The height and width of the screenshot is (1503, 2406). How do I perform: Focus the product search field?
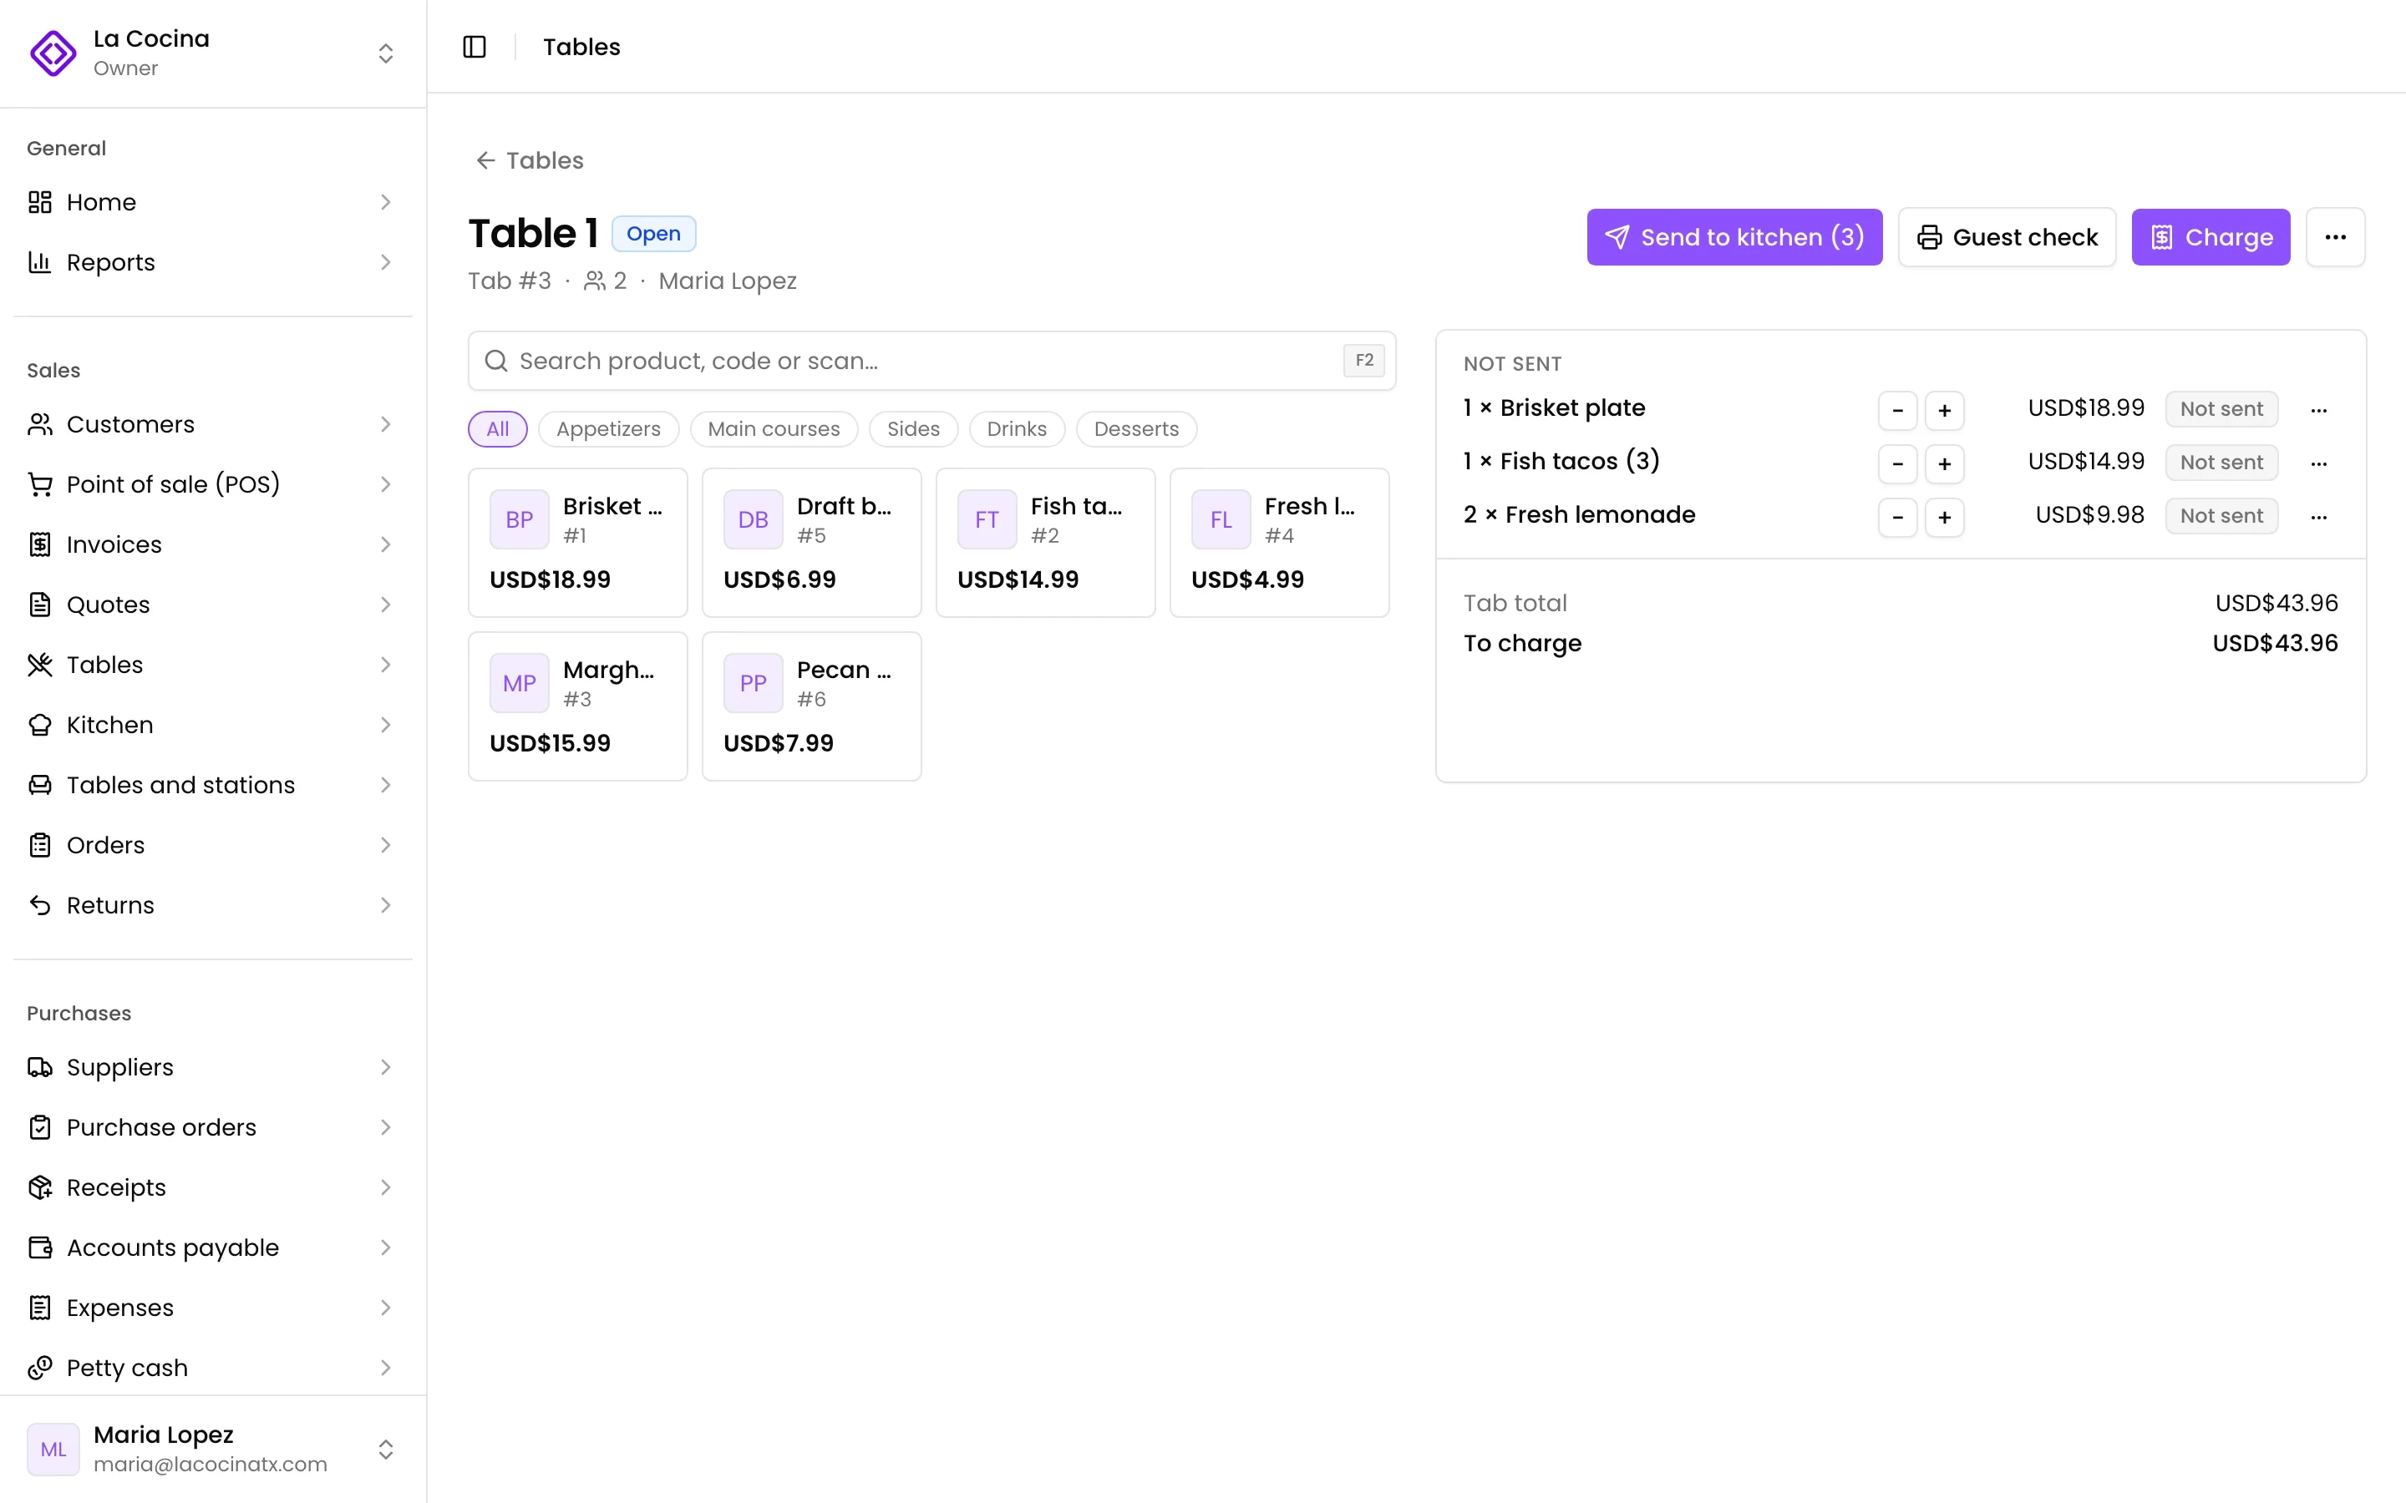(931, 361)
